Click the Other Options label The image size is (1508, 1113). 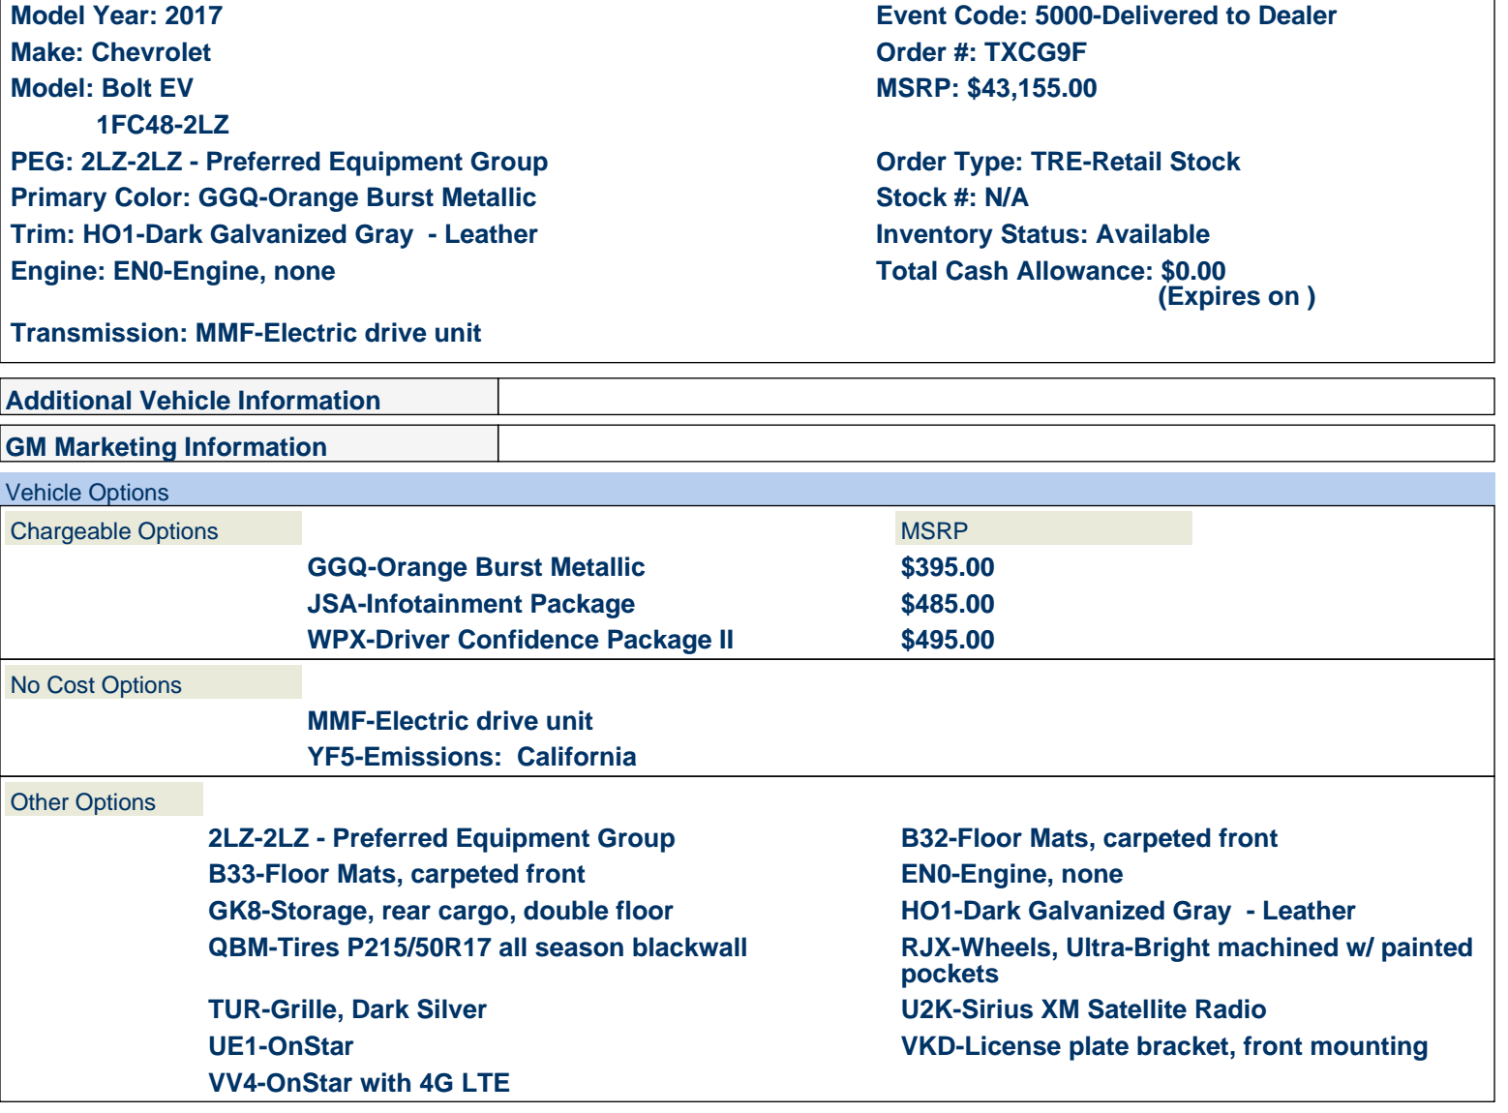click(x=104, y=799)
